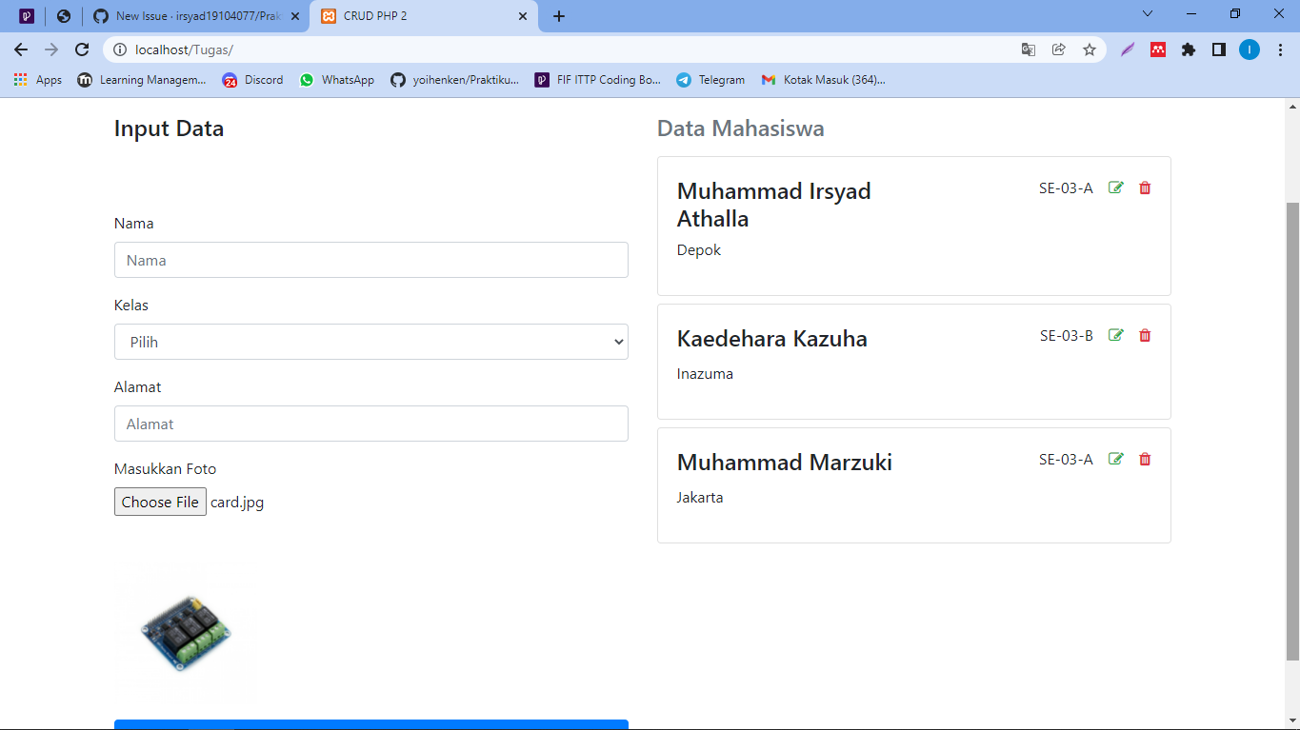Edit the Muhammad Marzuki entry

tap(1116, 459)
